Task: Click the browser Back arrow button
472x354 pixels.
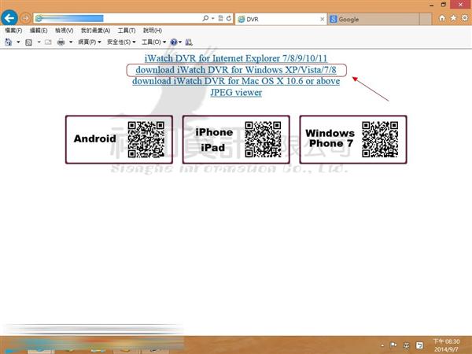Action: 10,17
